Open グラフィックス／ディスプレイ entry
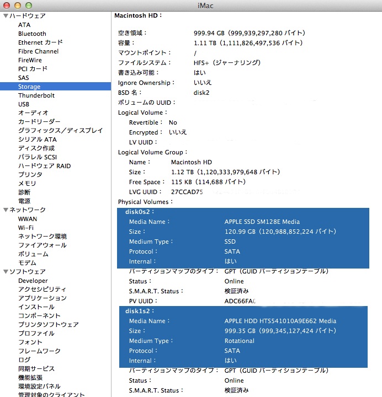The width and height of the screenshot is (382, 397). pos(60,131)
